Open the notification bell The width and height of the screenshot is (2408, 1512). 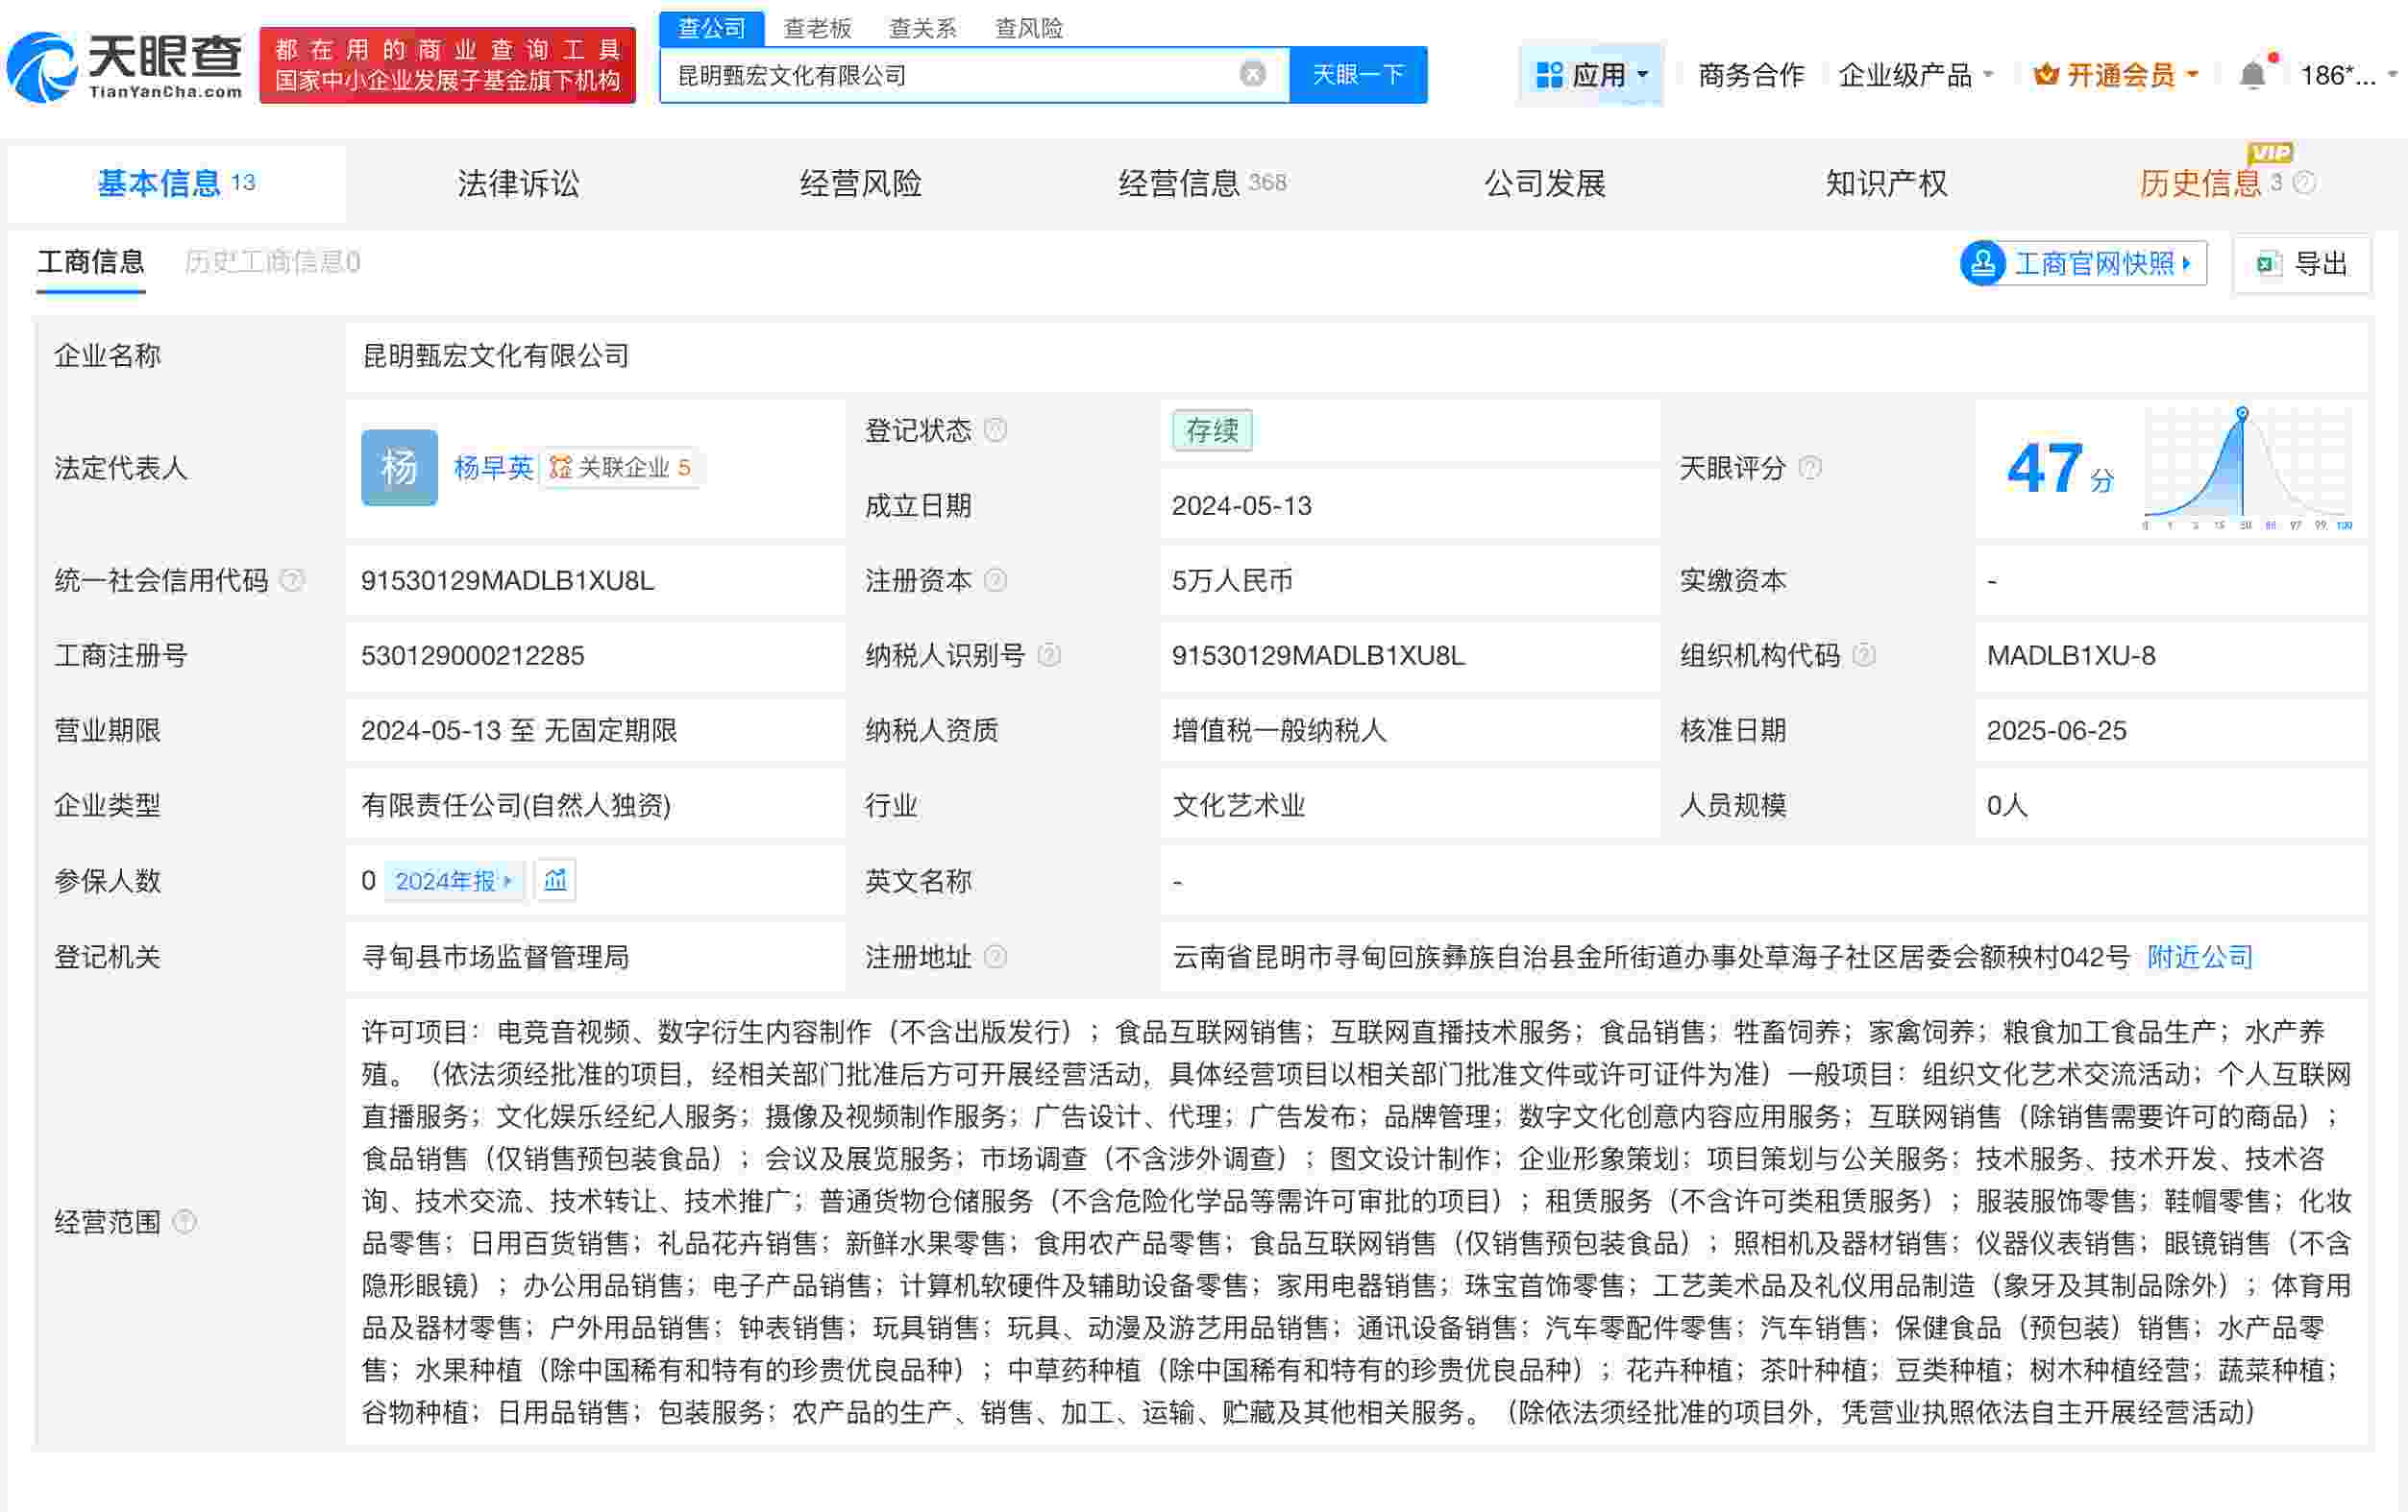(2253, 73)
